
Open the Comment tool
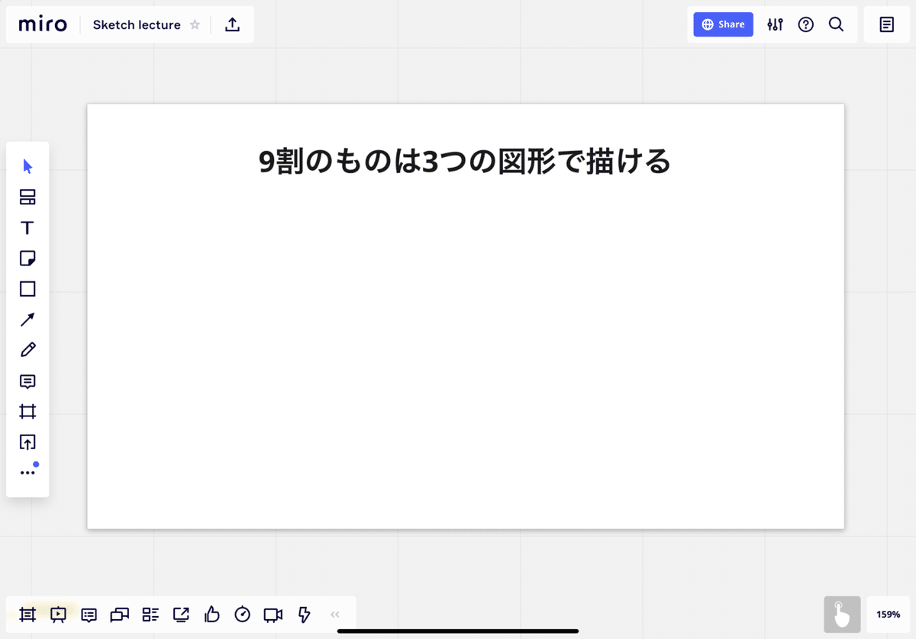[27, 381]
